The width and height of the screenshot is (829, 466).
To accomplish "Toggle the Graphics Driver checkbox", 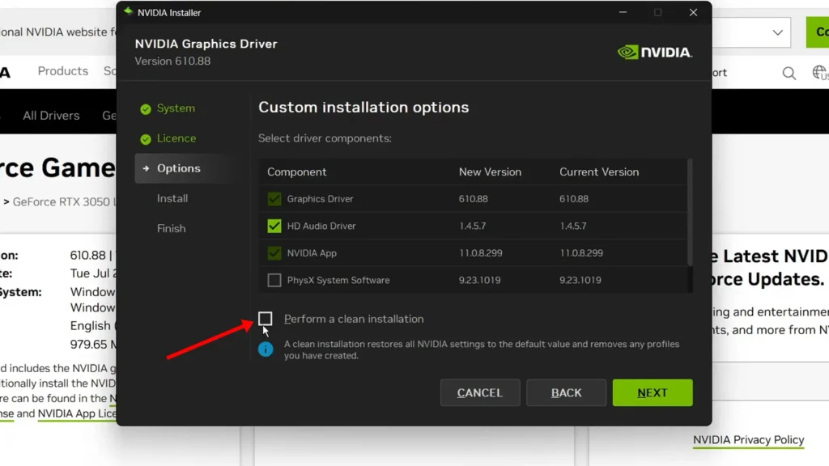I will pos(274,199).
